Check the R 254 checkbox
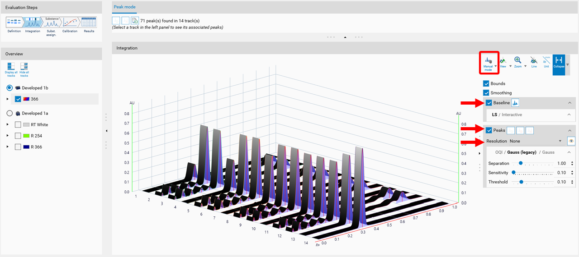This screenshot has width=579, height=257. 18,136
